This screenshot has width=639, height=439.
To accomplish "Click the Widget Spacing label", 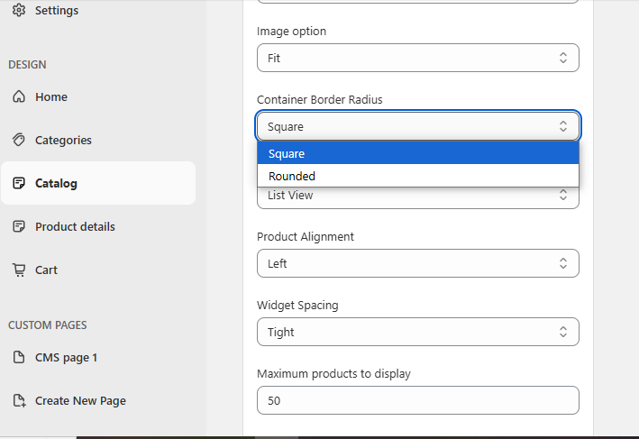I will click(297, 306).
